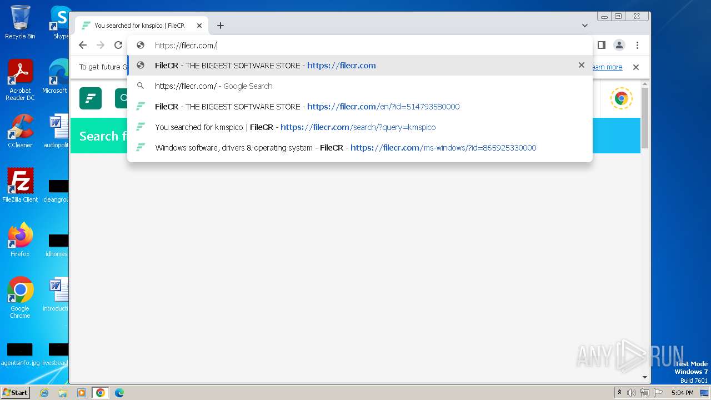Click the Chrome logo icon on the page header

[x=621, y=98]
